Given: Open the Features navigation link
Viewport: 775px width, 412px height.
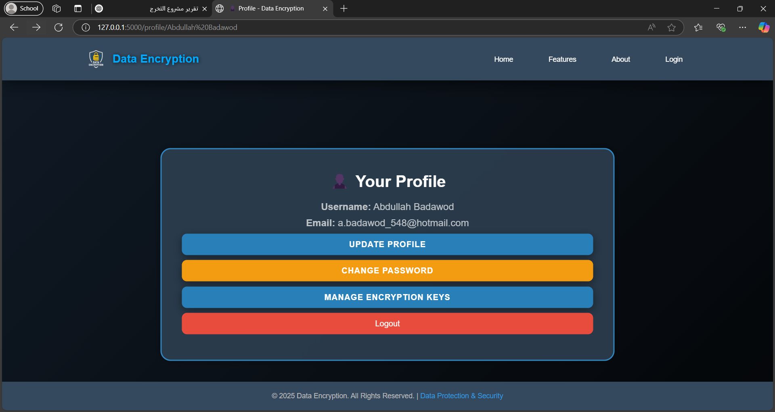Looking at the screenshot, I should pos(562,59).
